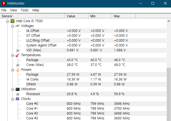The image size is (171, 121).
Task: Select the Core #3 clock row
Action: pos(96,118)
